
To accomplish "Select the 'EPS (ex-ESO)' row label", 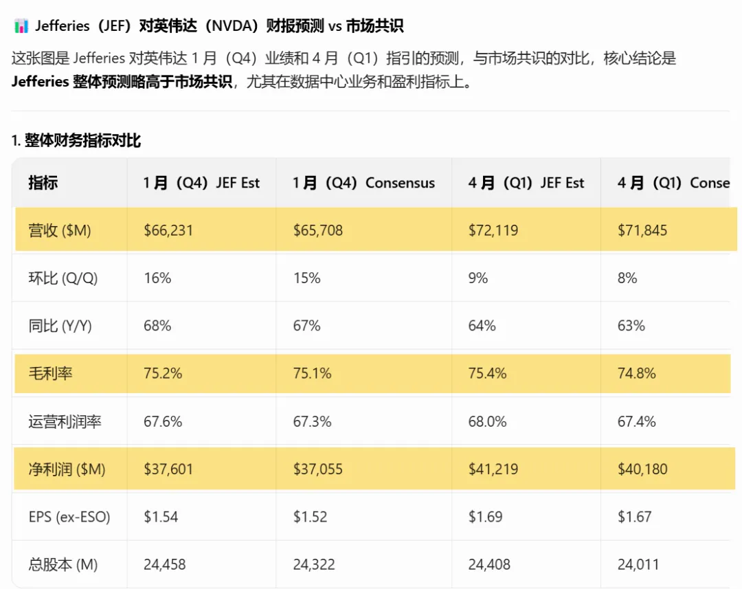I will [x=69, y=517].
